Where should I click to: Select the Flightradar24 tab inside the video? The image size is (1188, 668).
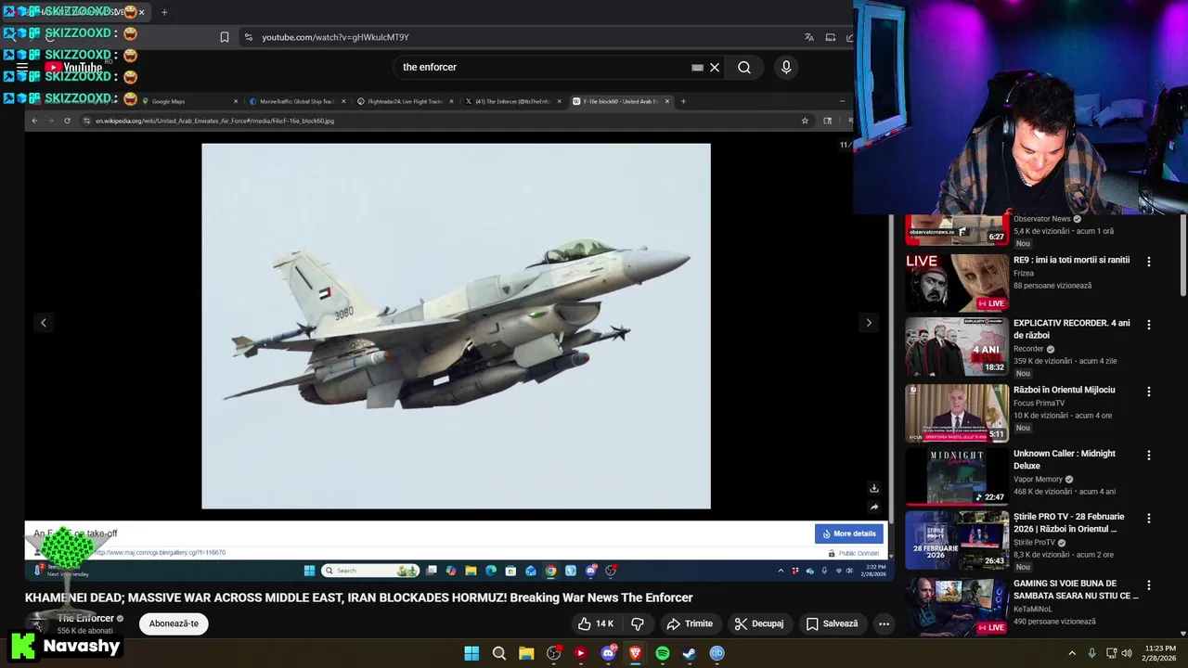[406, 101]
